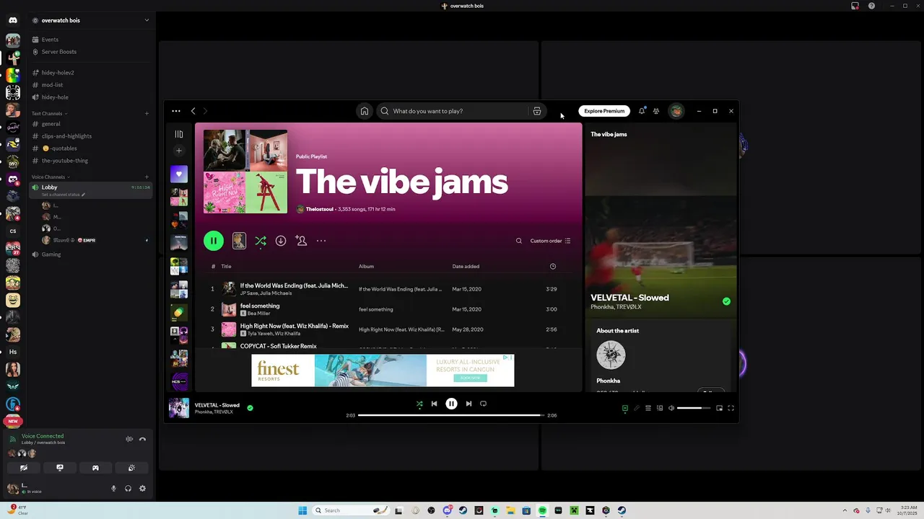Disconnect from Discord voice call

click(142, 439)
